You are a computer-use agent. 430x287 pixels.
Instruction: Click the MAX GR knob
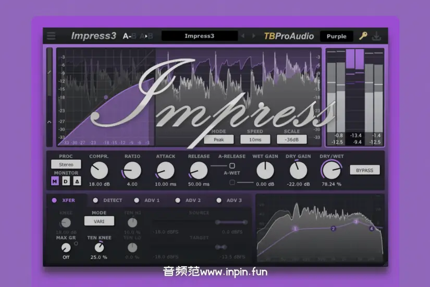click(x=66, y=248)
